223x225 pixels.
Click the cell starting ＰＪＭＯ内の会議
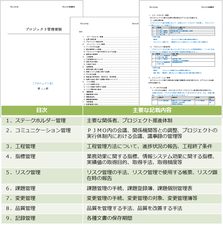tap(152, 134)
